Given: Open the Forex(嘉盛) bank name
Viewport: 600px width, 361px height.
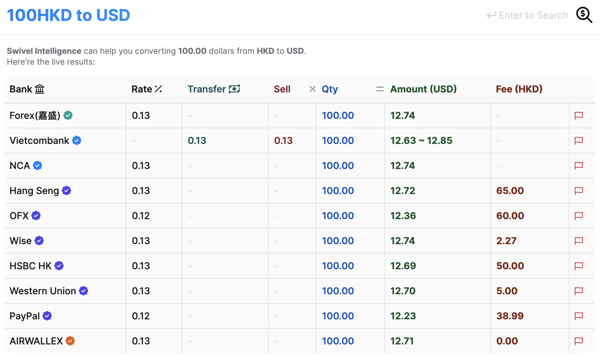Looking at the screenshot, I should click(x=35, y=115).
